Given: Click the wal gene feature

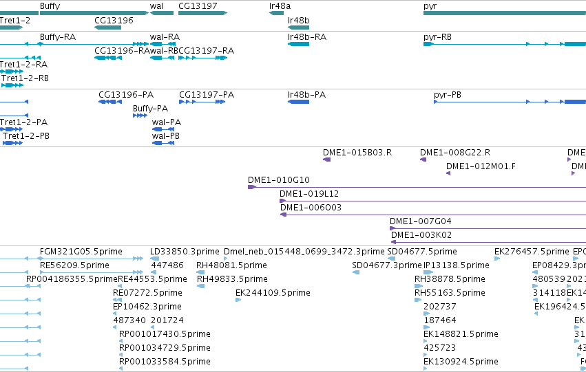Looking at the screenshot, I should 161,13.
